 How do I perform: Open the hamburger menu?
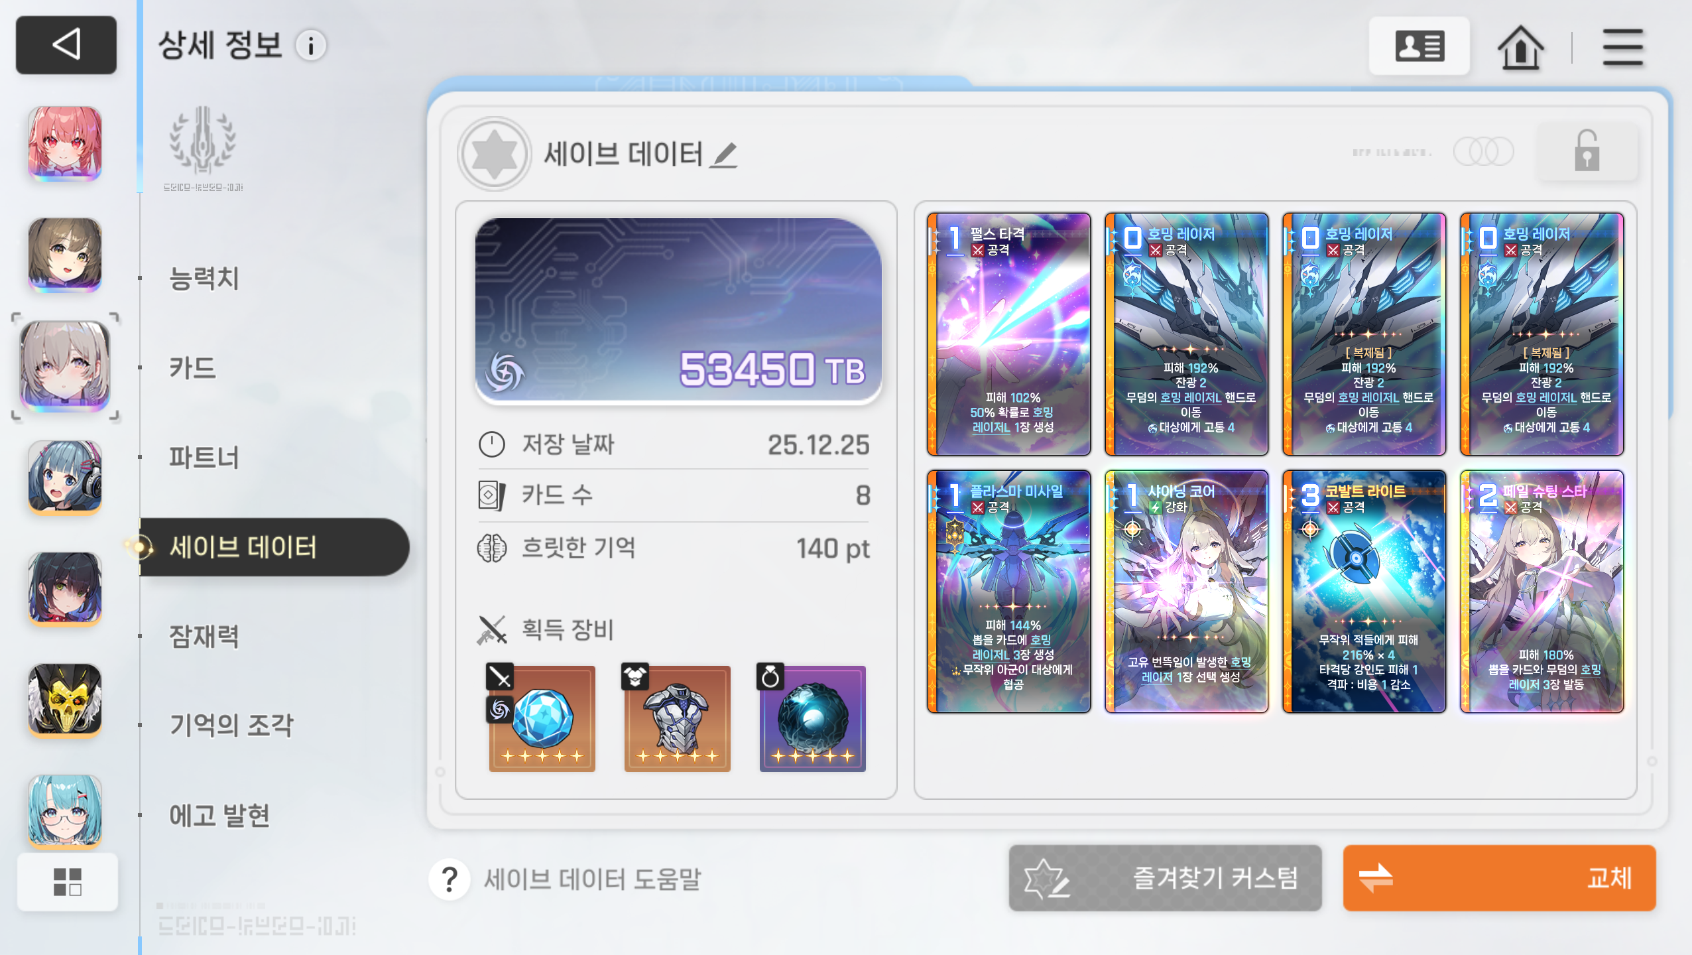[x=1623, y=47]
